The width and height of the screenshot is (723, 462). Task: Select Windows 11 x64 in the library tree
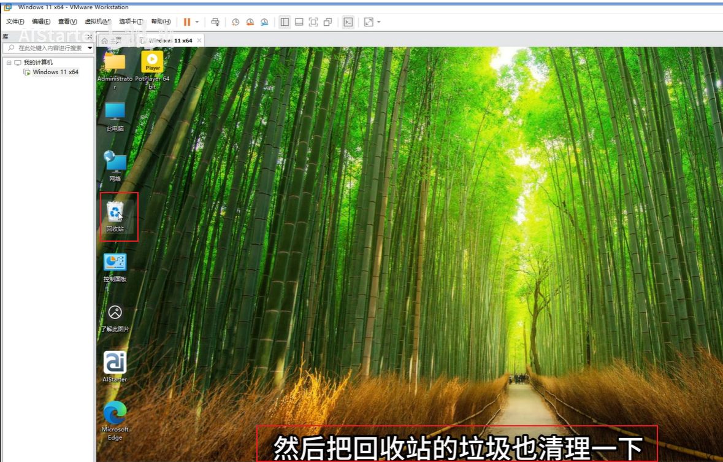[x=55, y=72]
